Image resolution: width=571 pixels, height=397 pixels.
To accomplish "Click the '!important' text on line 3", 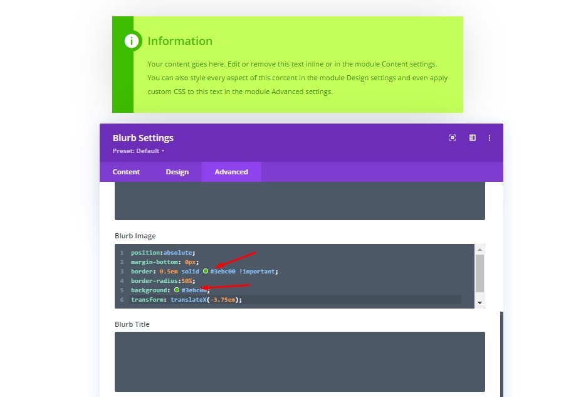I will pos(257,272).
